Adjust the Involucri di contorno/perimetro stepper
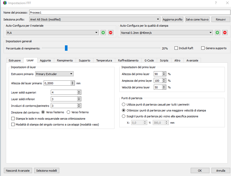The height and width of the screenshot is (176, 231). 79,106
